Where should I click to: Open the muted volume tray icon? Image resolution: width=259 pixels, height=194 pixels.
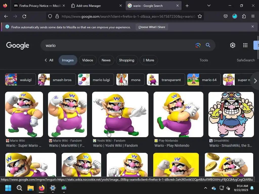228,188
